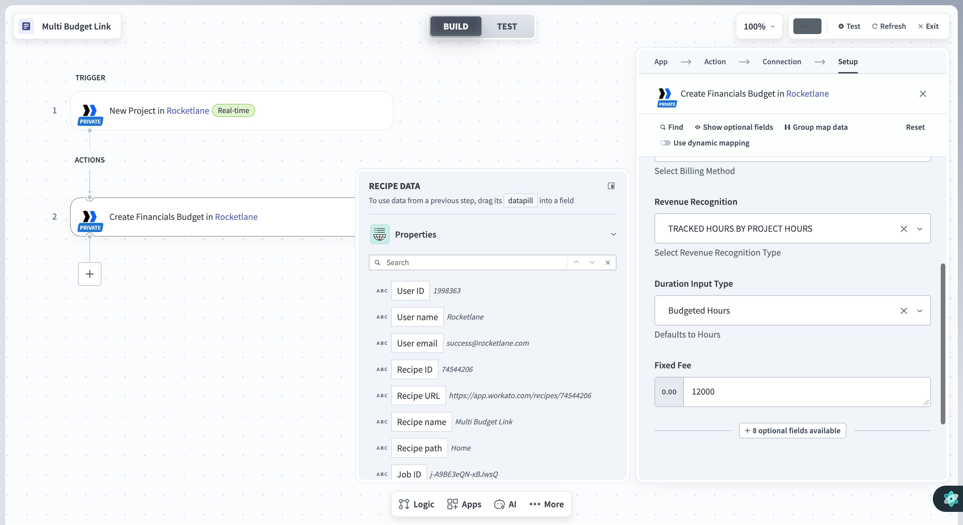
Task: Click the Fixed Fee input containing 12000
Action: [807, 392]
